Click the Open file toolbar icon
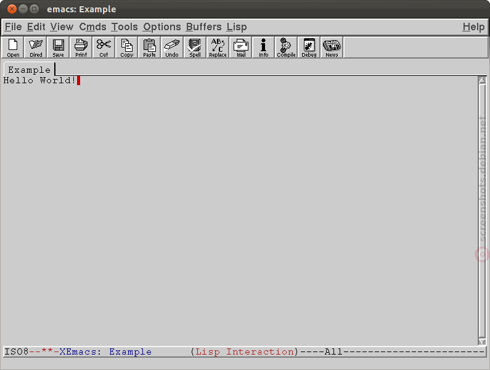Viewport: 490px width, 370px height. (13, 47)
